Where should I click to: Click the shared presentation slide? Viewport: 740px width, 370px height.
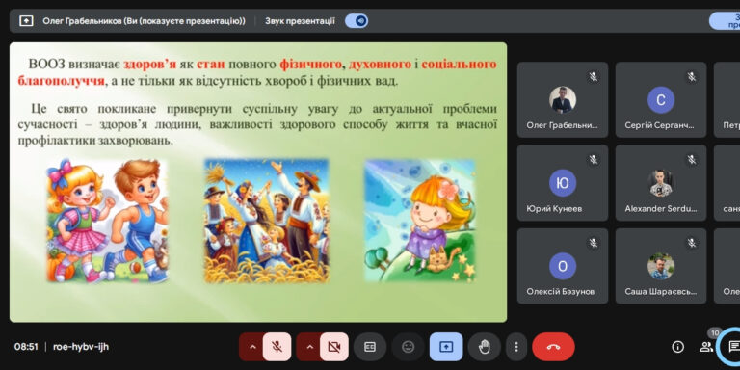(258, 182)
